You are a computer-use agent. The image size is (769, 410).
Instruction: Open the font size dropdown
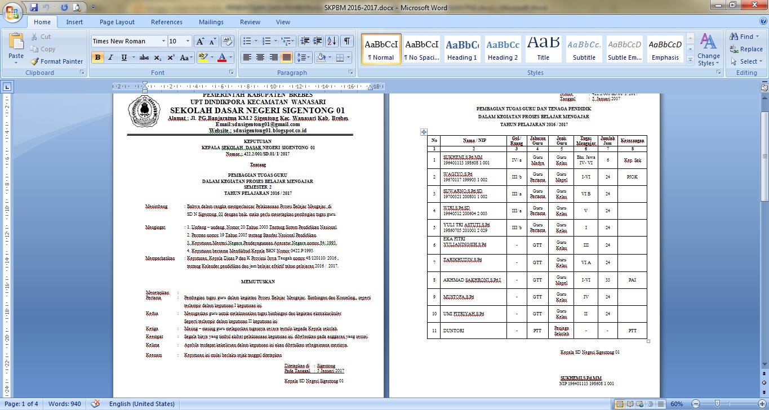(x=188, y=41)
